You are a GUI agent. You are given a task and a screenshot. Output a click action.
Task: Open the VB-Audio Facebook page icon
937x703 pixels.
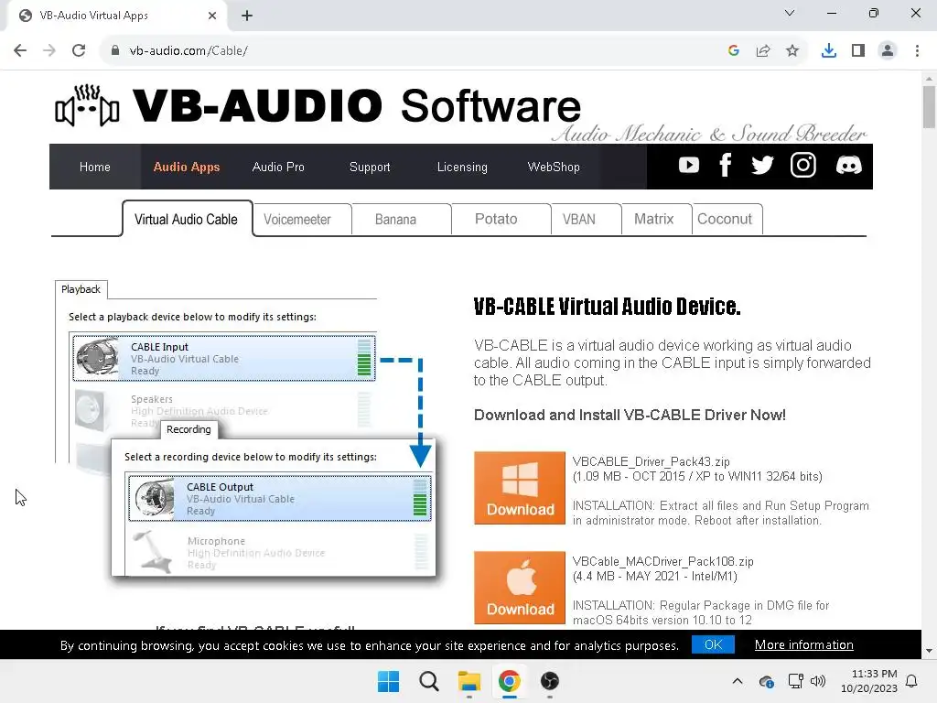click(726, 165)
